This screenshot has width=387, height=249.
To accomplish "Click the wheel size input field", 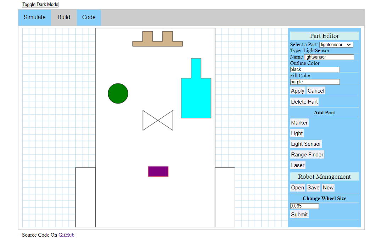I will click(x=304, y=206).
